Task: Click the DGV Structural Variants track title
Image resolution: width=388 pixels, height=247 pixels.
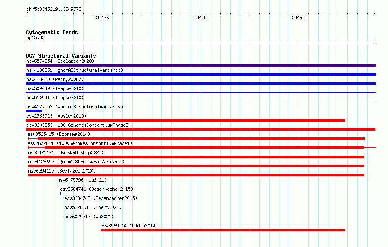Action: (61, 56)
